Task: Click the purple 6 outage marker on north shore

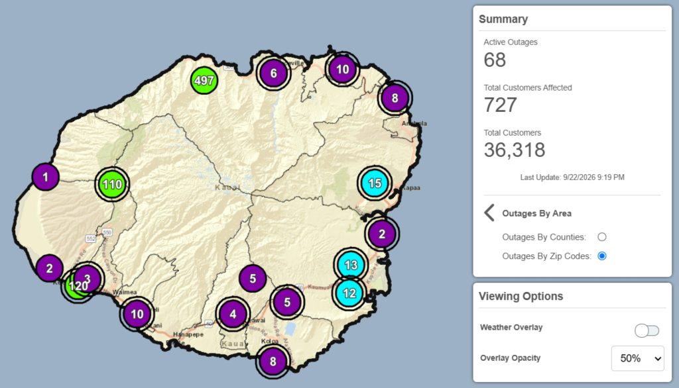Action: click(x=273, y=73)
